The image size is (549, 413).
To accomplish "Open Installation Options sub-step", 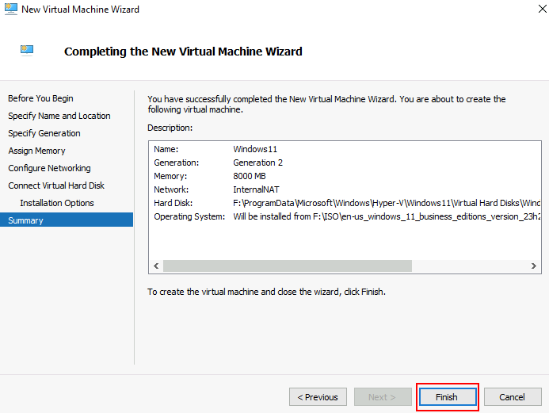I will (x=57, y=203).
